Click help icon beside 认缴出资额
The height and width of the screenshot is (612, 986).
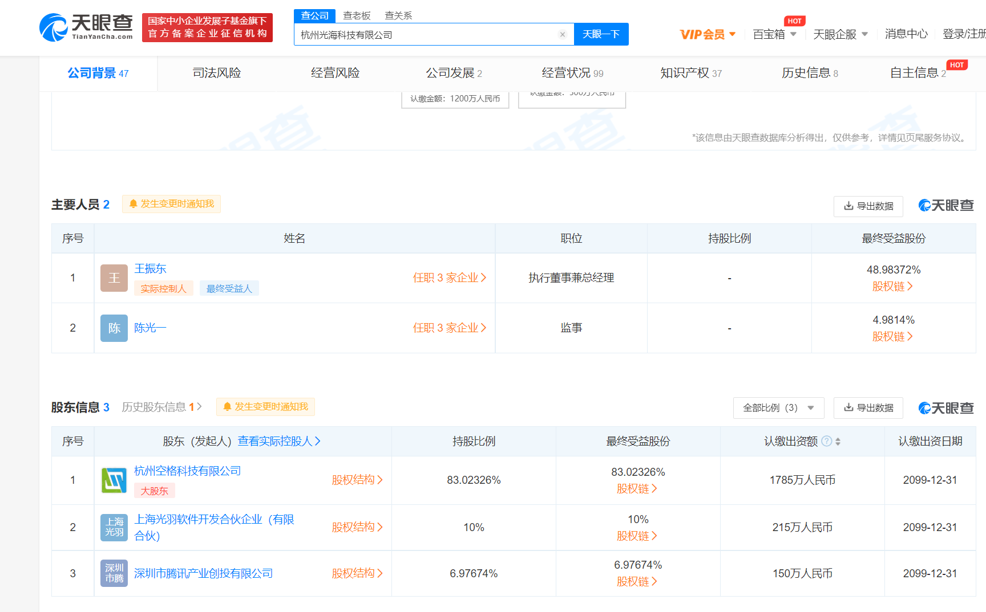click(826, 441)
